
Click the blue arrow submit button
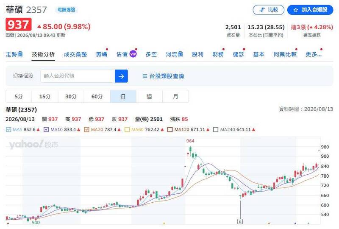pyautogui.click(x=121, y=76)
